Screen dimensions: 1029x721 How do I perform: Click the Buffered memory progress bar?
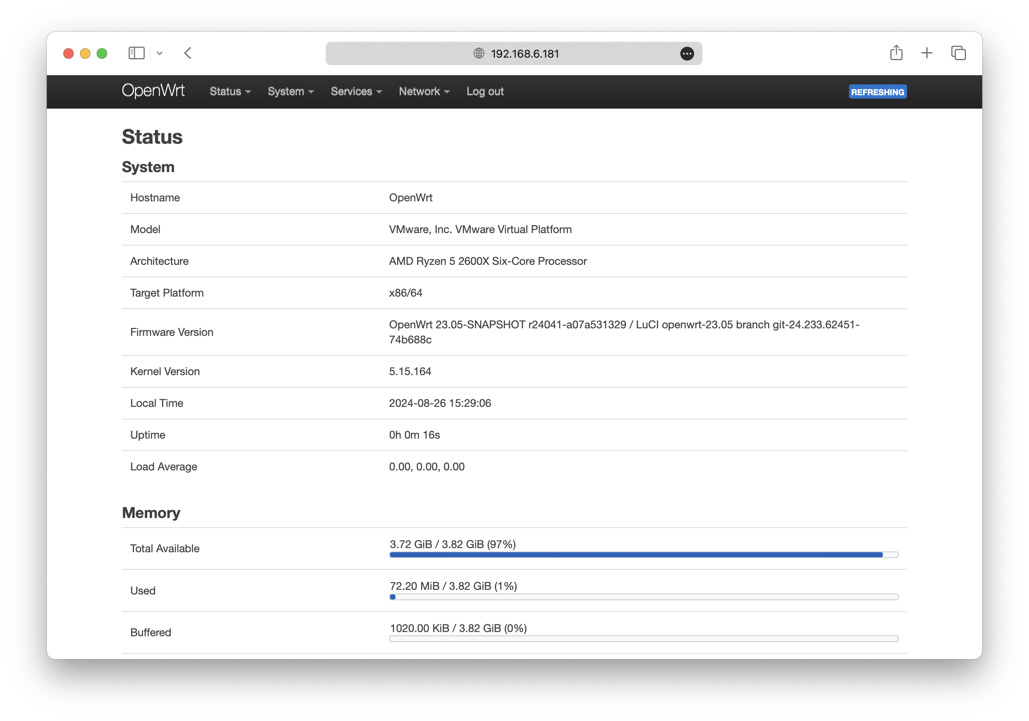coord(644,638)
